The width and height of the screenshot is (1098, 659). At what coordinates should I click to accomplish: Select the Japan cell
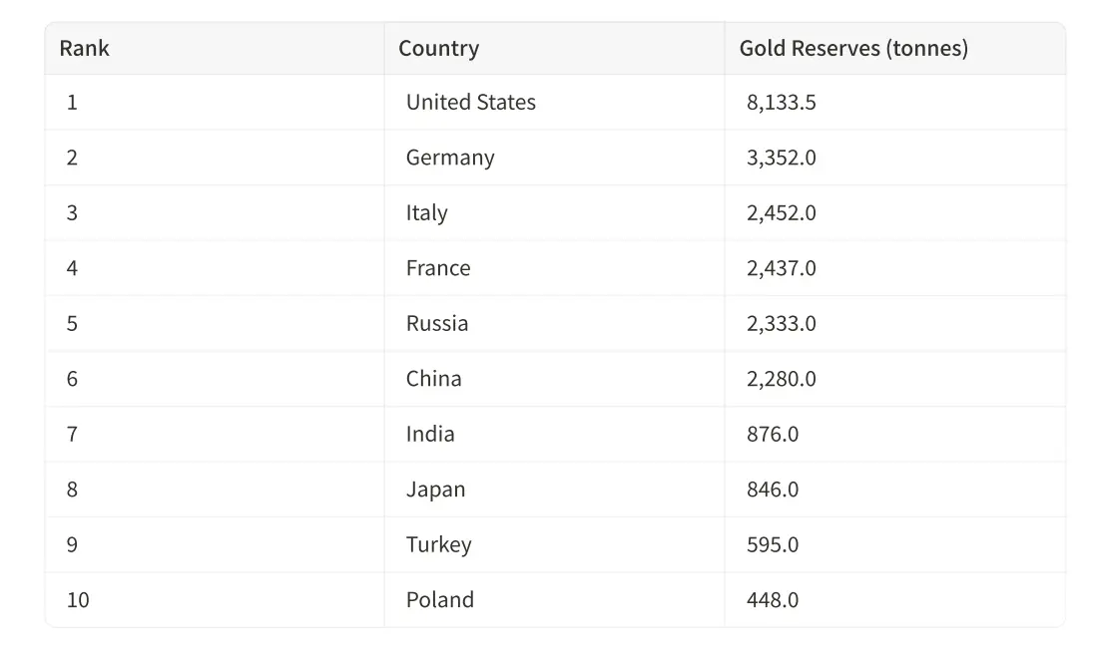tap(435, 490)
